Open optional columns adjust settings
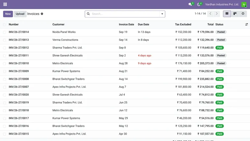This screenshot has height=141, width=250. pos(246,25)
